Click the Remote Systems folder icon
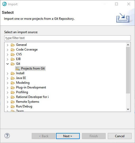Screen dimensions: 135x143 (13, 102)
